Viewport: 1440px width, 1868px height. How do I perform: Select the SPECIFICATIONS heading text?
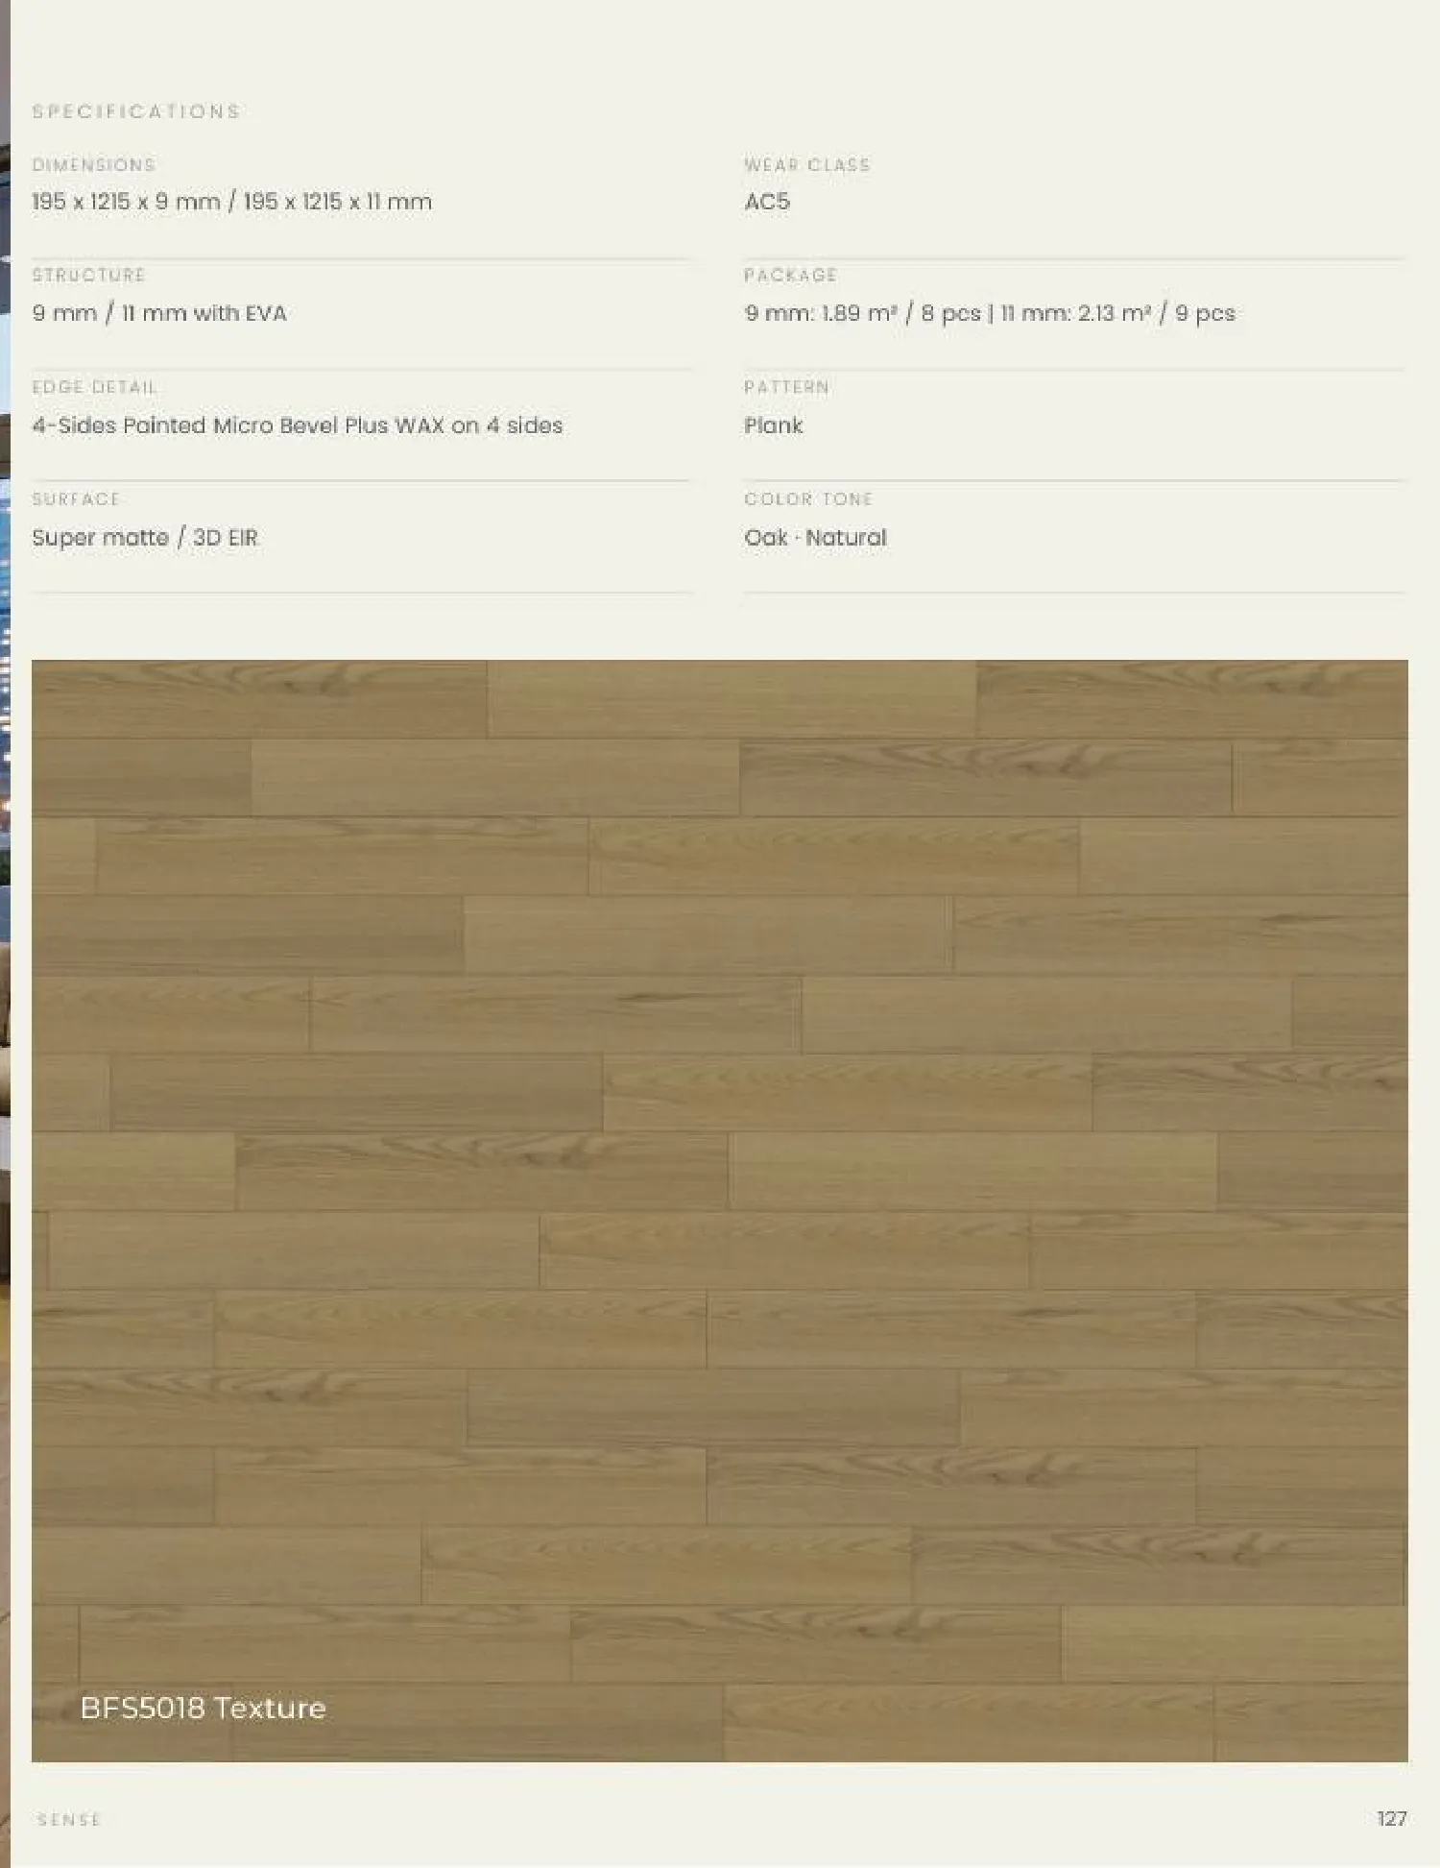pyautogui.click(x=136, y=111)
